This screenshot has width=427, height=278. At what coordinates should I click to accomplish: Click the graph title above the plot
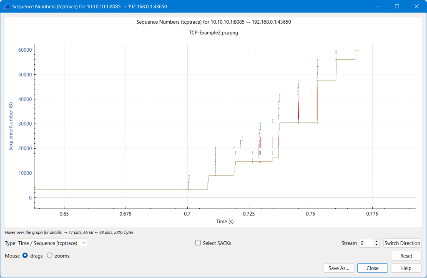pos(213,22)
